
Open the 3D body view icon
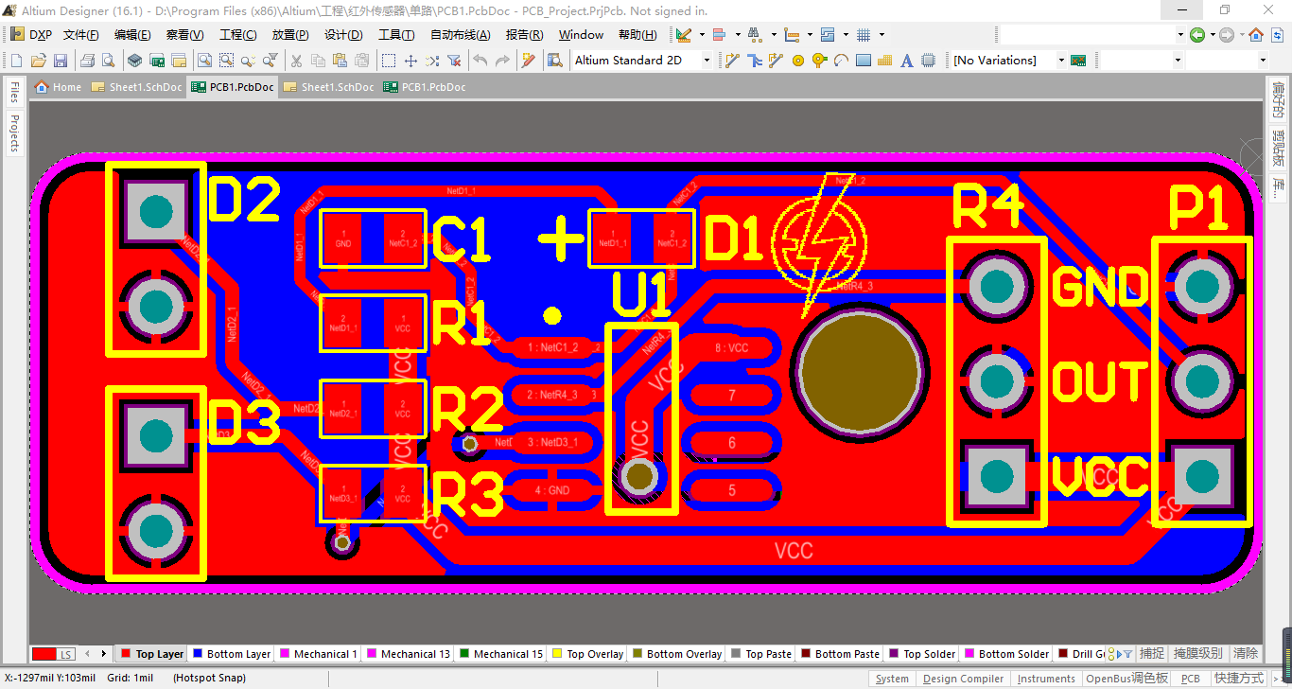[134, 61]
